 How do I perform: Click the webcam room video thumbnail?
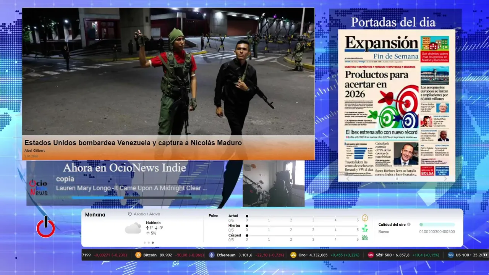pyautogui.click(x=274, y=183)
